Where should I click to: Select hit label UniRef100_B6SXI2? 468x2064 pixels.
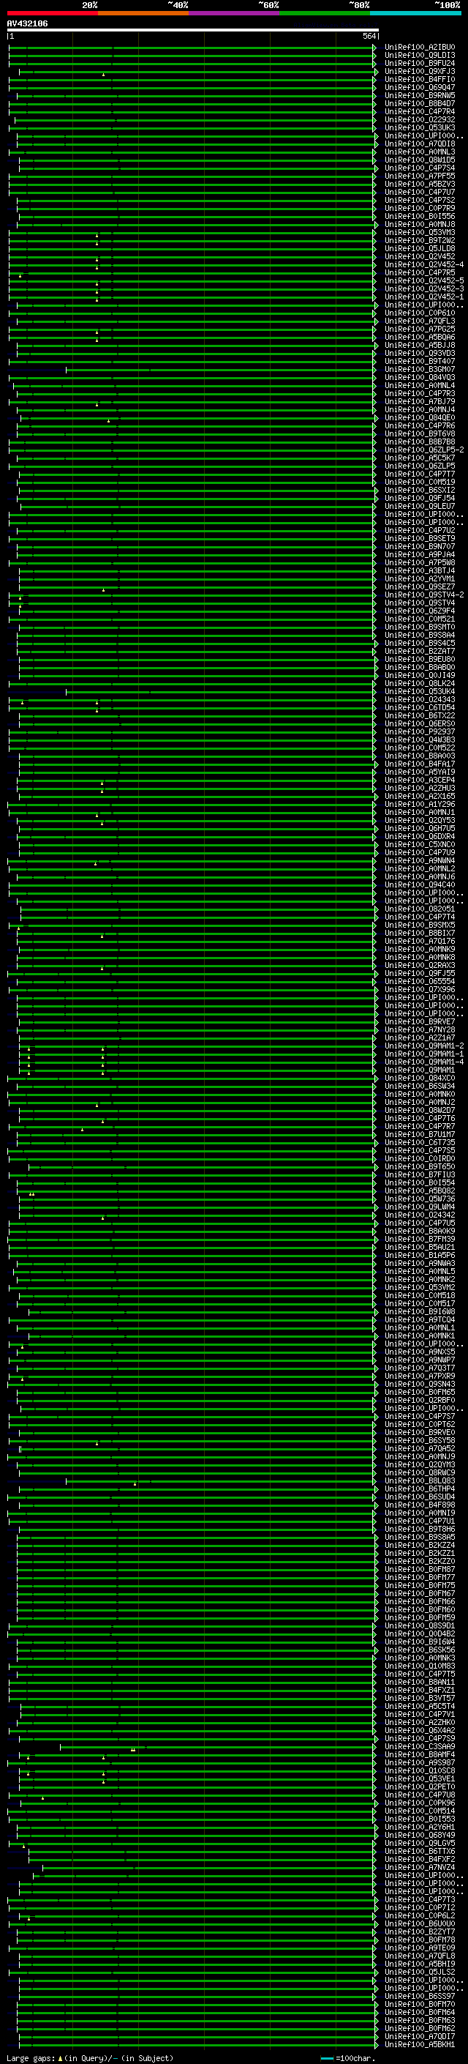420,490
